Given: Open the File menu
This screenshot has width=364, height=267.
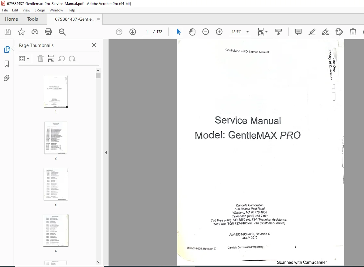Looking at the screenshot, I should (5, 10).
